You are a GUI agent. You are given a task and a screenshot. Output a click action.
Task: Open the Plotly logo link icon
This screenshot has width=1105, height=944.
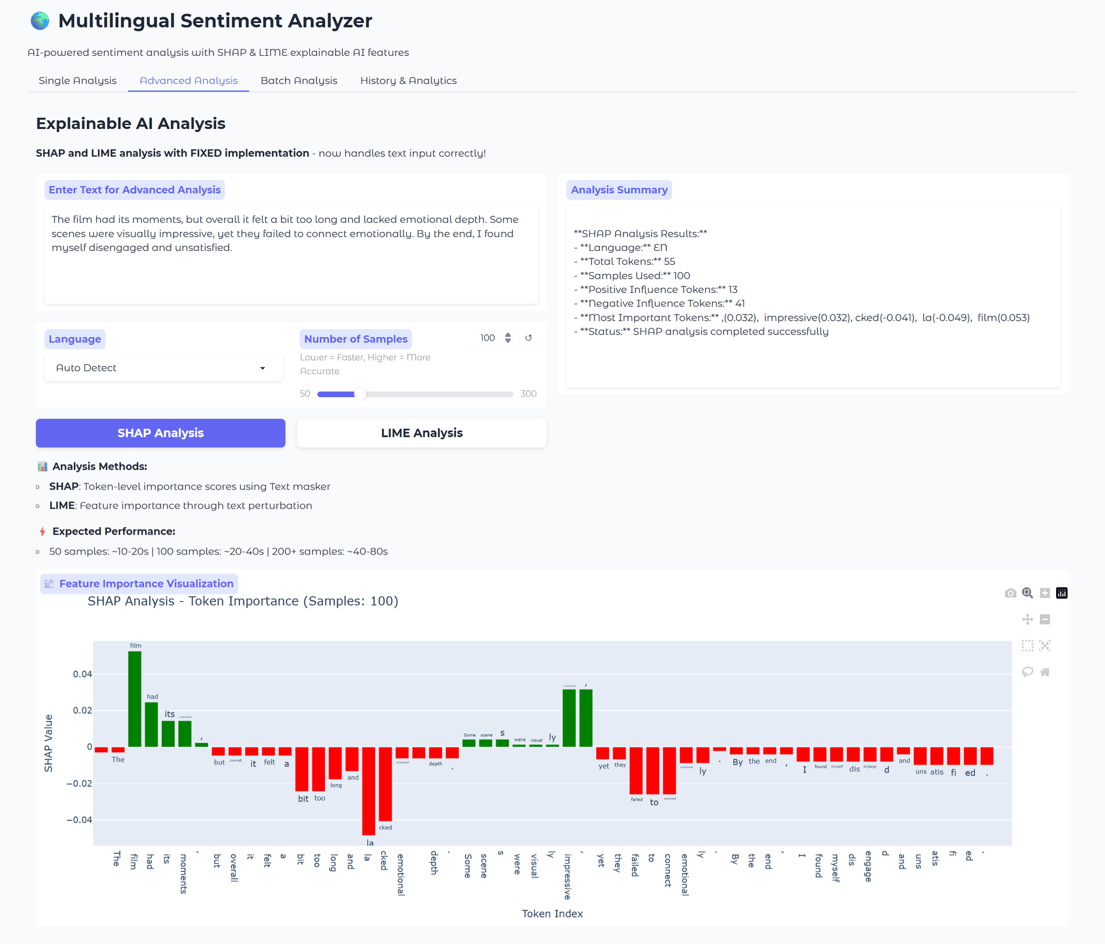tap(1062, 593)
